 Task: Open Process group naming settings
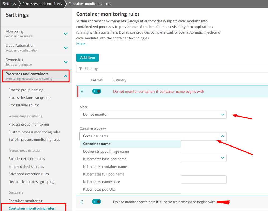tap(26, 90)
